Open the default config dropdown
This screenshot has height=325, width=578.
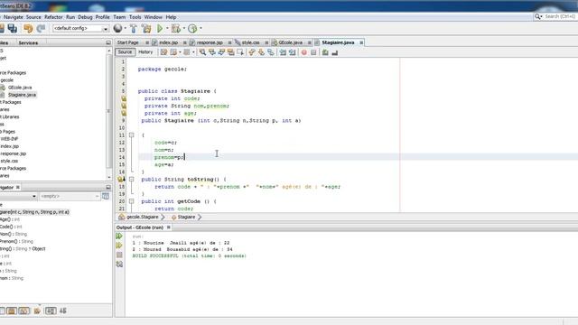(80, 28)
